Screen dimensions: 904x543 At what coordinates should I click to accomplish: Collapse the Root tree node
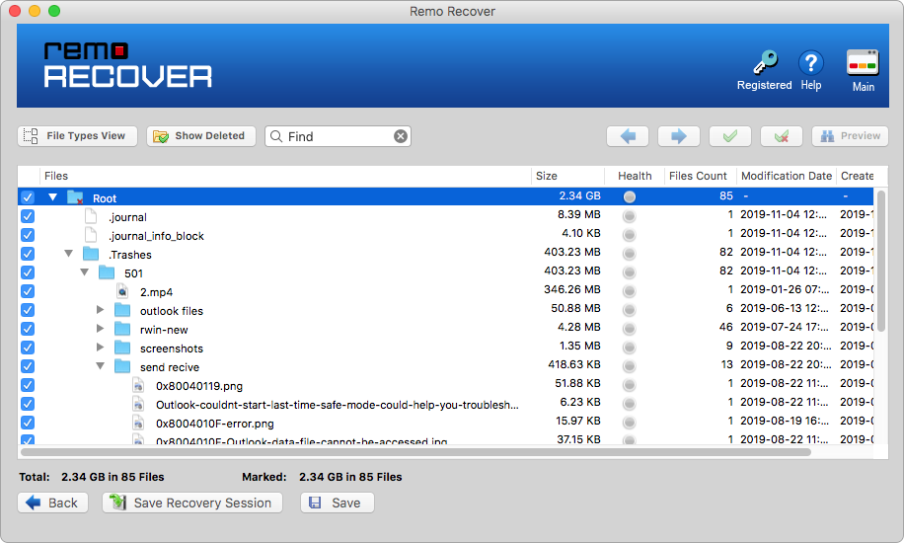tap(52, 197)
